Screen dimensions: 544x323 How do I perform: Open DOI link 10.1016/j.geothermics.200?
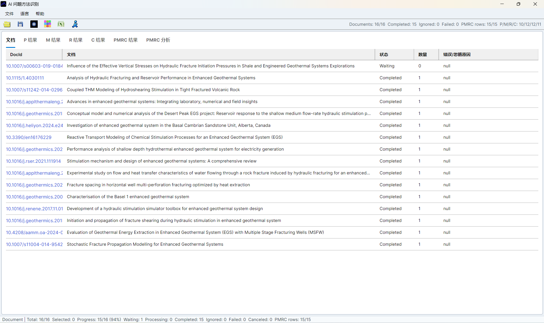(34, 197)
